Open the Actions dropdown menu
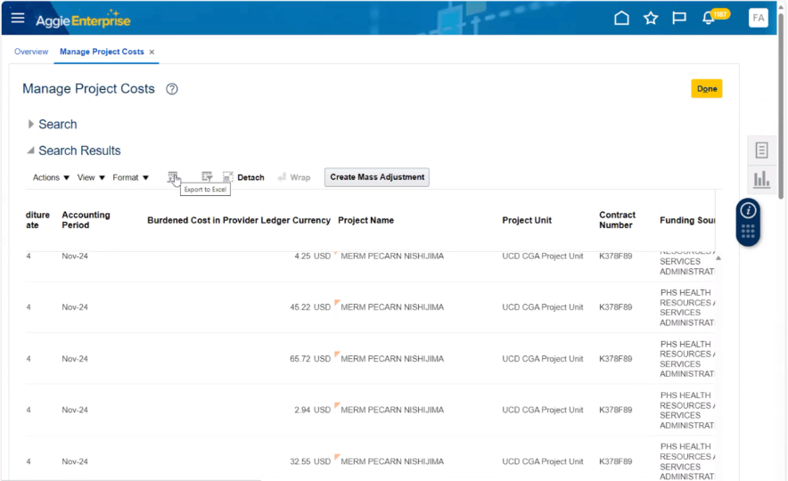This screenshot has width=788, height=481. pos(51,177)
